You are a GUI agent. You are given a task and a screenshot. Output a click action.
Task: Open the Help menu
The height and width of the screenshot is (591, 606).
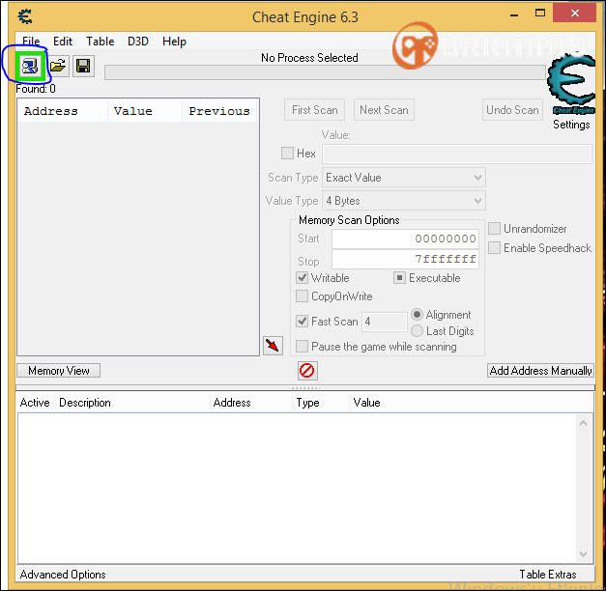[x=174, y=42]
